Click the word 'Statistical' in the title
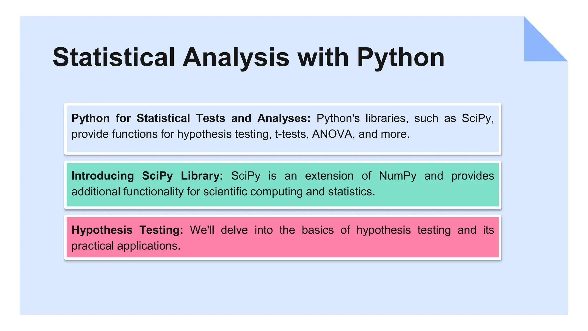The image size is (588, 331). tap(114, 57)
